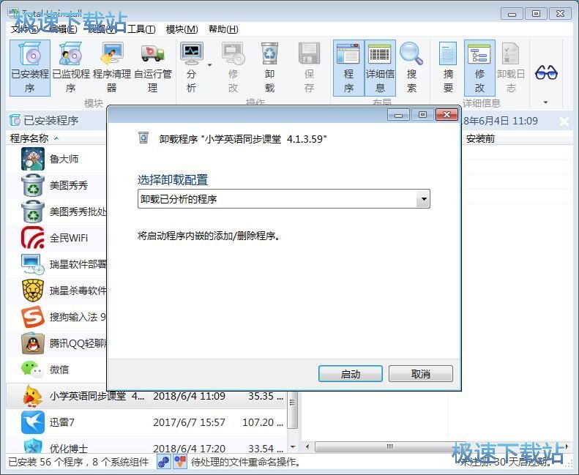Click the 2018/6/4 11:09 install date cell
This screenshot has height=475, width=579.
tap(189, 396)
